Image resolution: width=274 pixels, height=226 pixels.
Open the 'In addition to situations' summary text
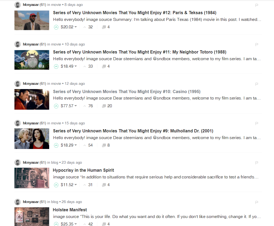156,177
